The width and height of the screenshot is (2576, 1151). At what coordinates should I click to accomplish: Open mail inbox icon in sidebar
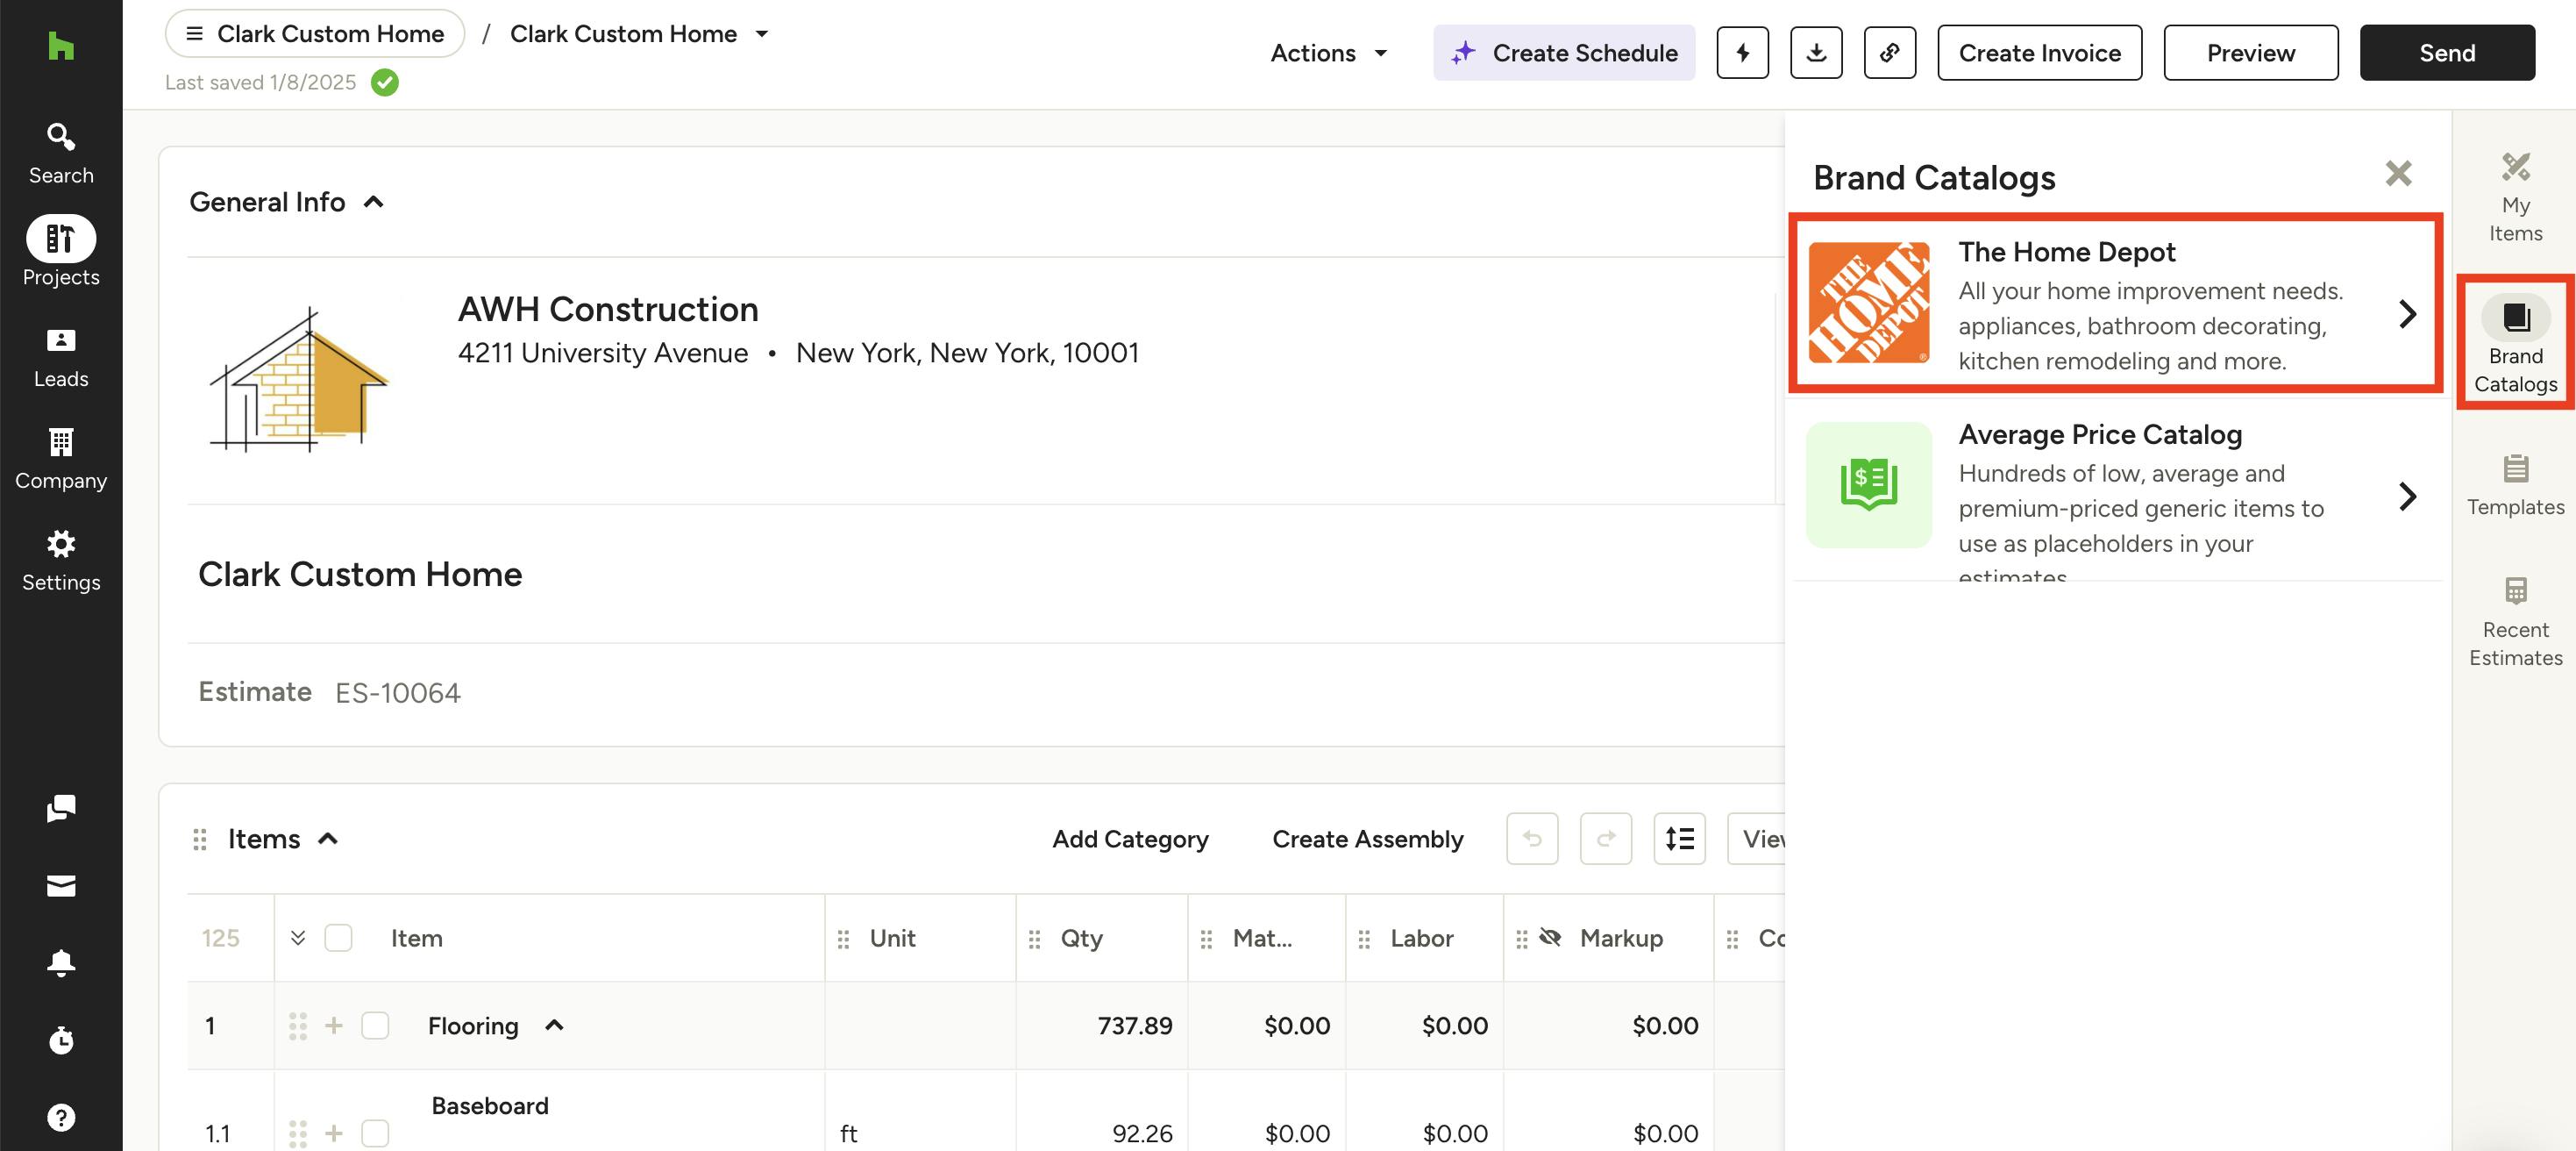[x=61, y=886]
